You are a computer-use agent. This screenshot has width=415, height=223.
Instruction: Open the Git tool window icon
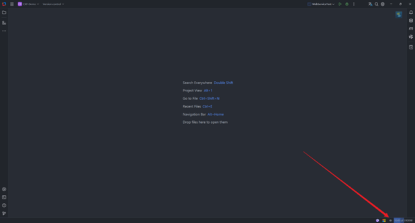4,213
